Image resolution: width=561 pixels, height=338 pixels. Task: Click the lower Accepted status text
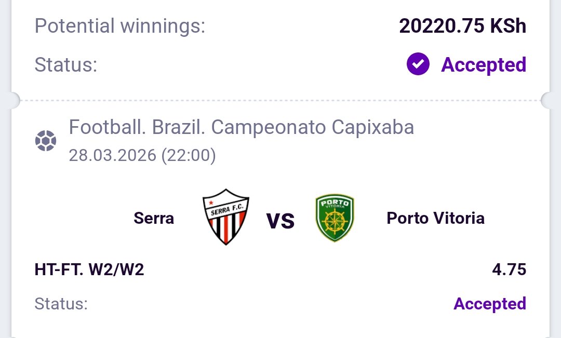point(490,304)
